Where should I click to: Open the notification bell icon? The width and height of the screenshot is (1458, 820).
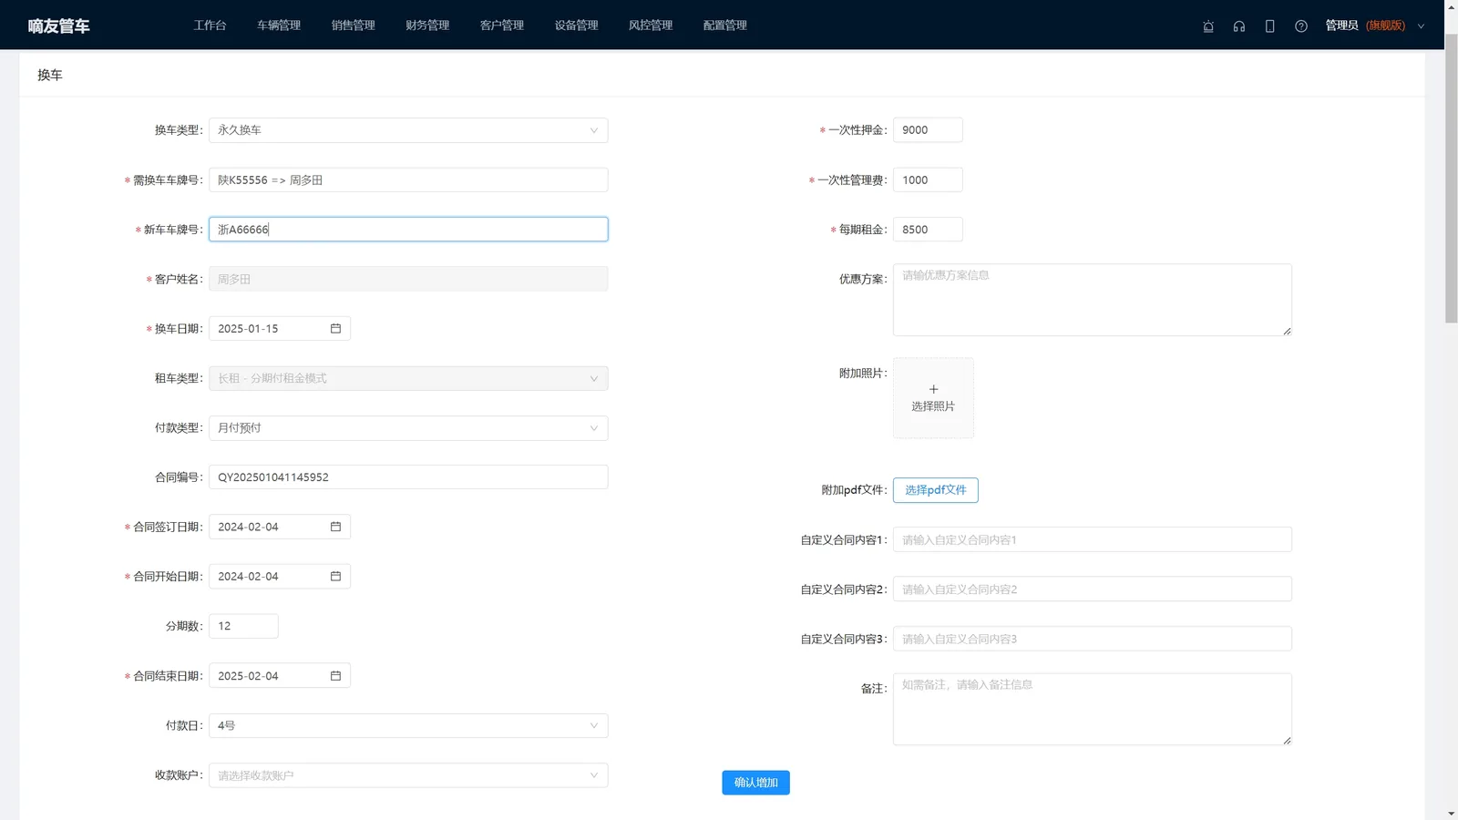click(1208, 26)
